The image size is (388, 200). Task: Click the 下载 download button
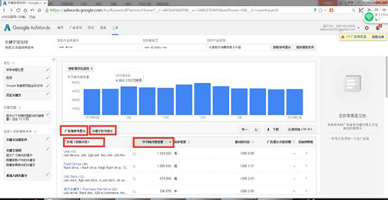pyautogui.click(x=274, y=130)
